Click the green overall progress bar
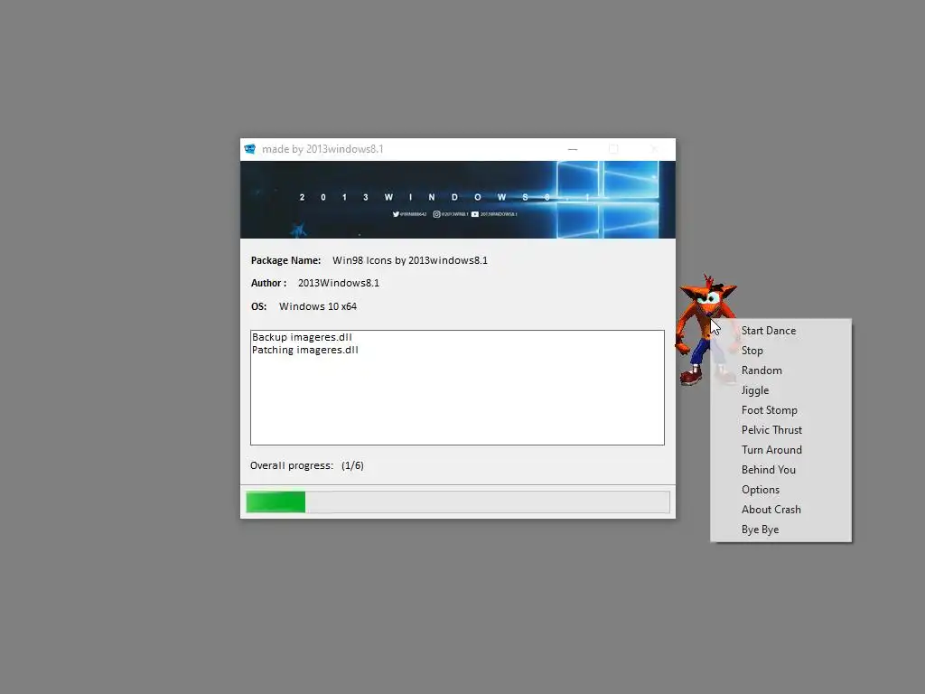This screenshot has height=694, width=925. click(x=458, y=502)
